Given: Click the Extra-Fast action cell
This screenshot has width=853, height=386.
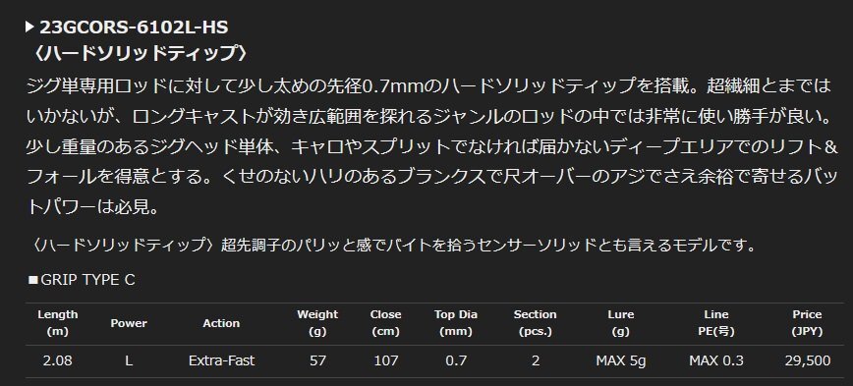Looking at the screenshot, I should pyautogui.click(x=221, y=360).
